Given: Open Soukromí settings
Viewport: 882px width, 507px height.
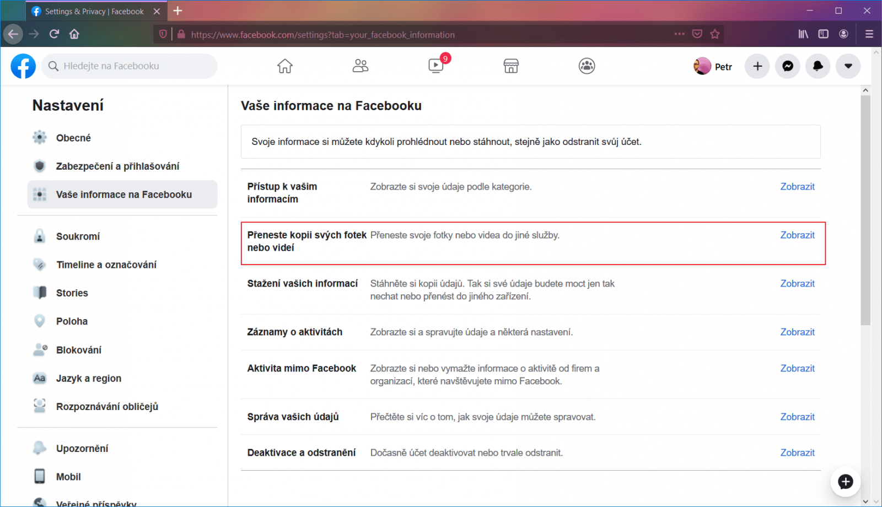Looking at the screenshot, I should (122, 236).
